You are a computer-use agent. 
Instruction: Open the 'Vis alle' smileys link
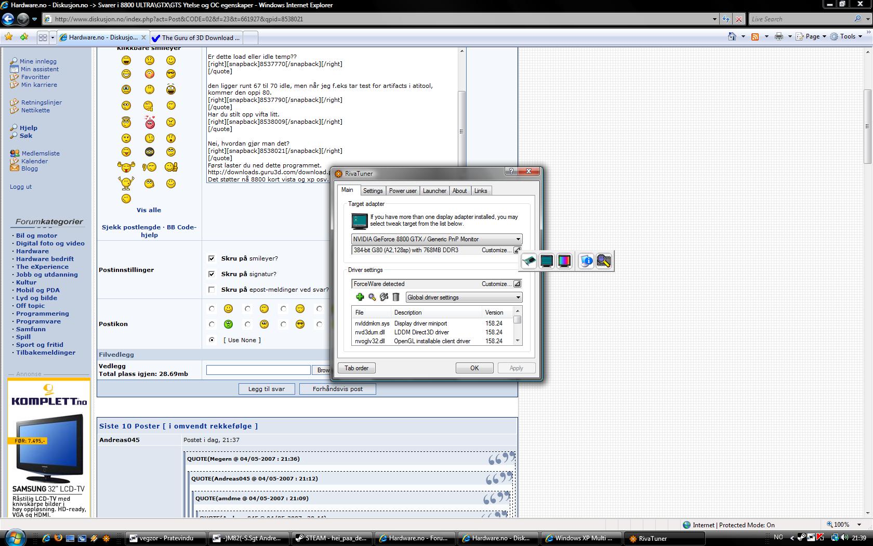[x=149, y=210]
